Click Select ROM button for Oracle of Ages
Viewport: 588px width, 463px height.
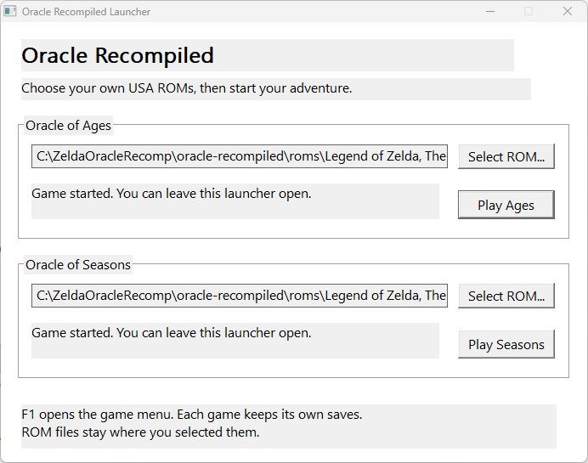[x=506, y=156]
